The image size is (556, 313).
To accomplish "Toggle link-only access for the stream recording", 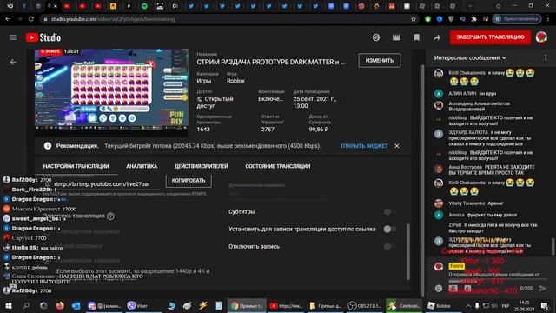I will 390,230.
